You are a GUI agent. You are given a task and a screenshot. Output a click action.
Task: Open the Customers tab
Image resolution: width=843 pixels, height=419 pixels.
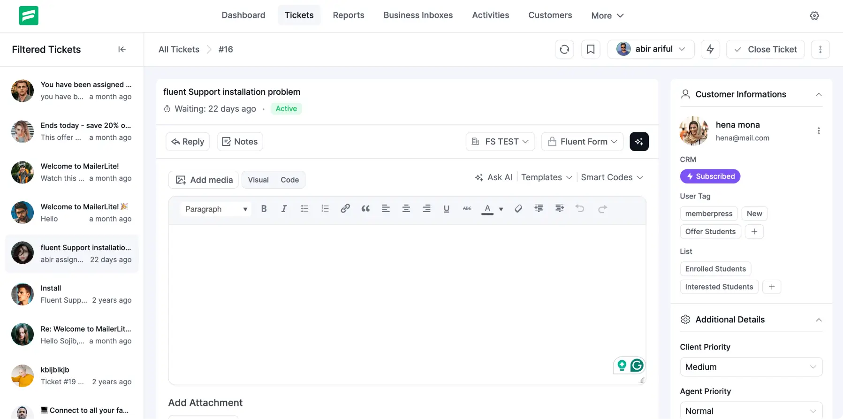tap(550, 15)
